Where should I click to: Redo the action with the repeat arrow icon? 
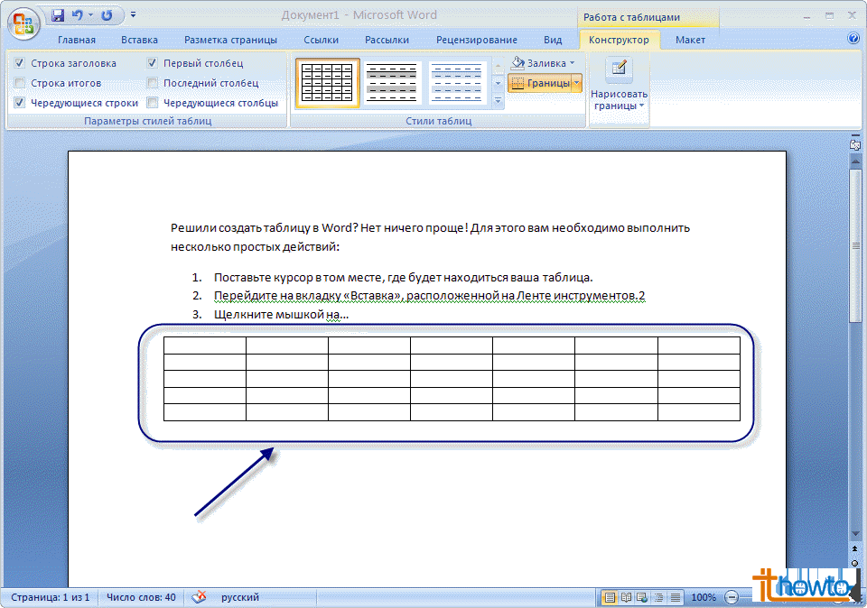[x=107, y=15]
